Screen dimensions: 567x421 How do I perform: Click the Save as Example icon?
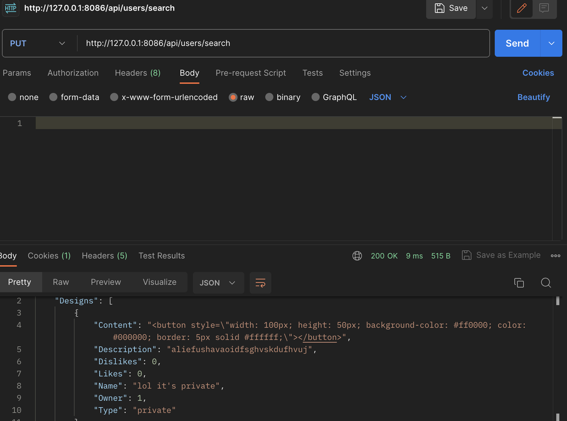[x=466, y=255]
